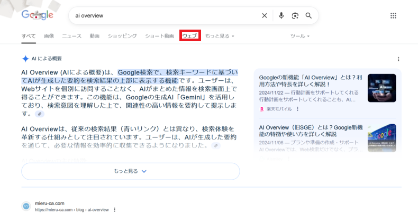Viewport: 418px width, 213px height.
Task: Open three-dot menu beside mieru-ca.com result
Action: (114, 210)
